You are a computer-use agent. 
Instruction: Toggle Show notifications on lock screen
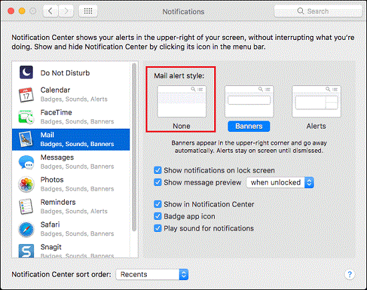[157, 170]
